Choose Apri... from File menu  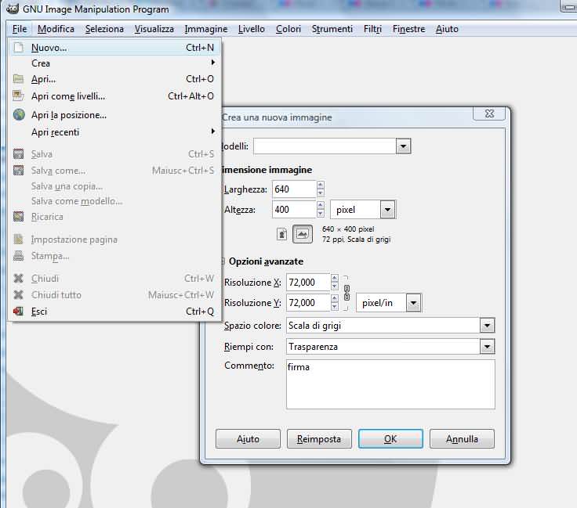(x=114, y=78)
